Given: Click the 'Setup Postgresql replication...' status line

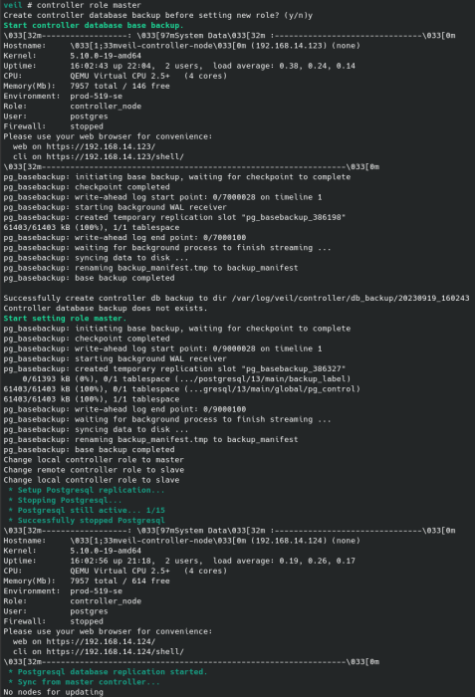Looking at the screenshot, I should point(92,490).
